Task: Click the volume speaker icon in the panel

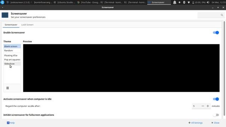Action: pyautogui.click(x=208, y=2)
